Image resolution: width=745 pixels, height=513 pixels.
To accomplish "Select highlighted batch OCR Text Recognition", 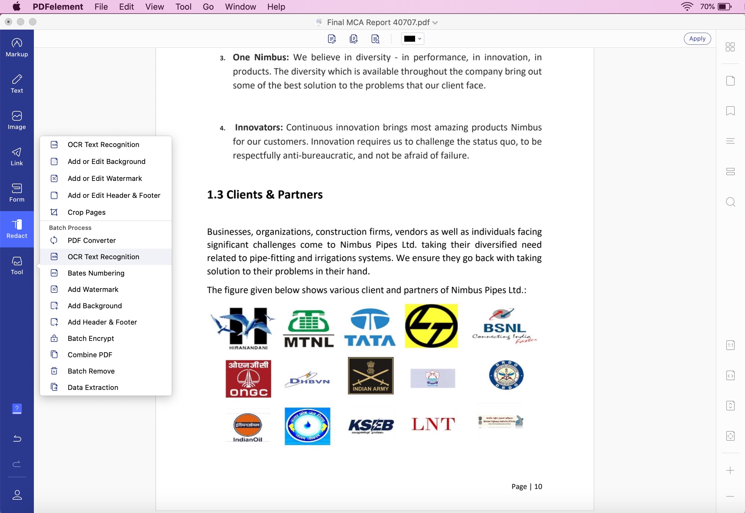I will (106, 257).
